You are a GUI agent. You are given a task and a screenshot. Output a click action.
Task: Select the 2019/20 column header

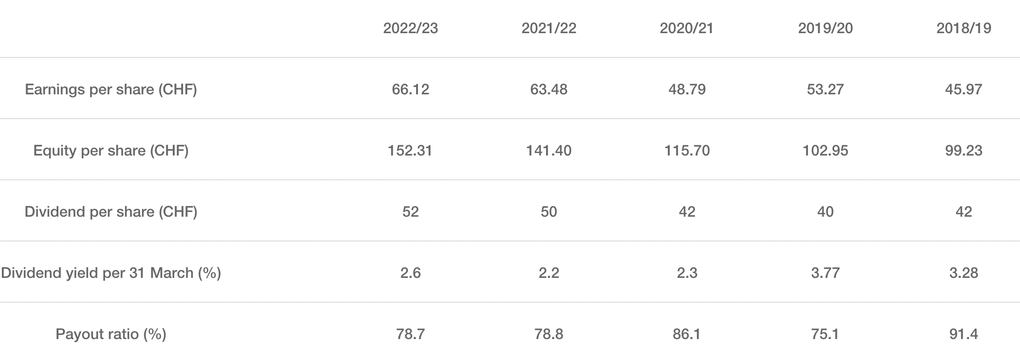tap(825, 28)
